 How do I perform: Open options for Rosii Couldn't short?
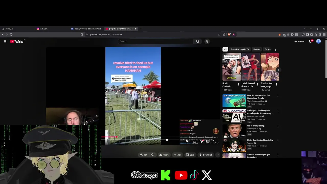coord(238,84)
